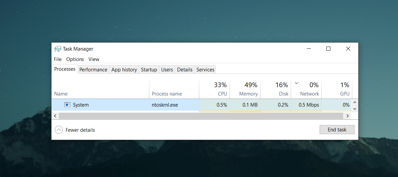398x177 pixels.
Task: Sort by the Network column header
Action: (x=306, y=90)
